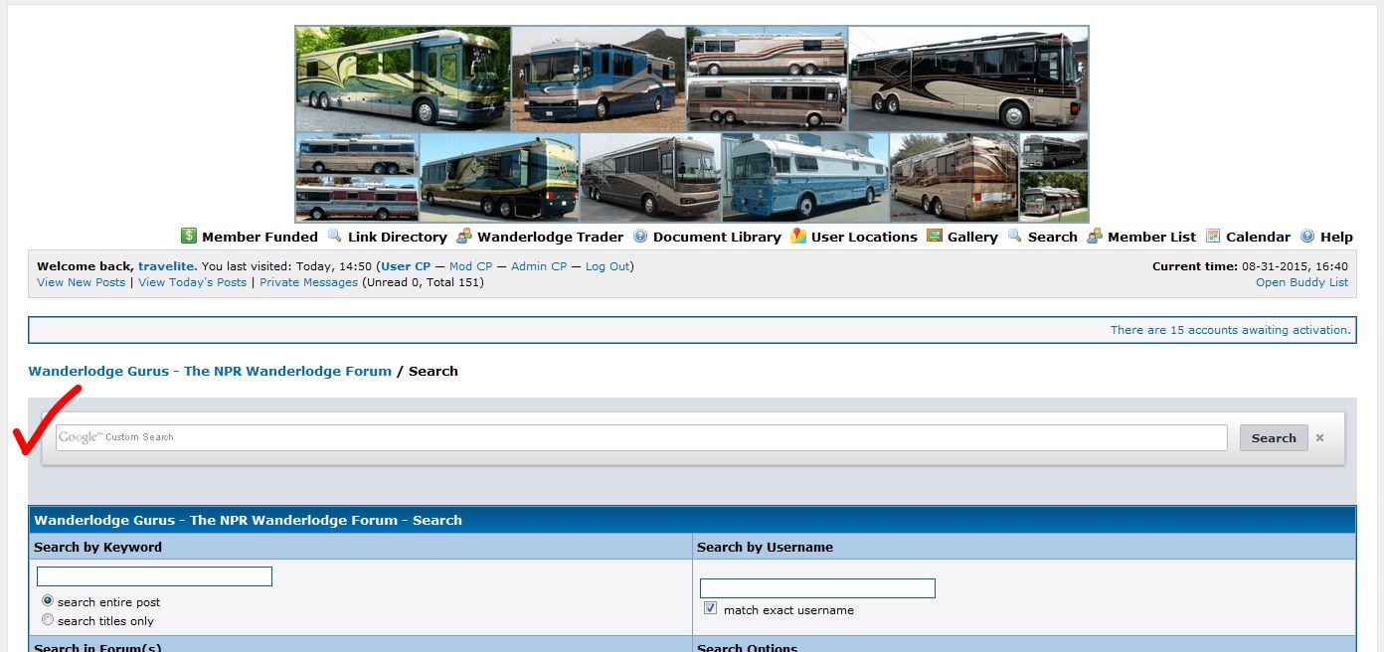The height and width of the screenshot is (652, 1384).
Task: Click the Calendar icon in the navigation bar
Action: click(1213, 237)
